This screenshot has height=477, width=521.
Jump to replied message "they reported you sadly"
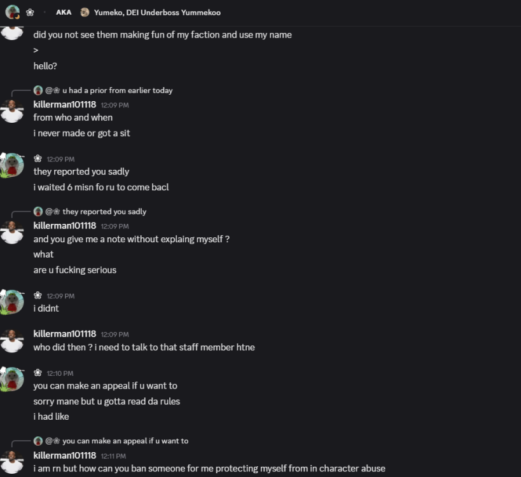point(104,212)
